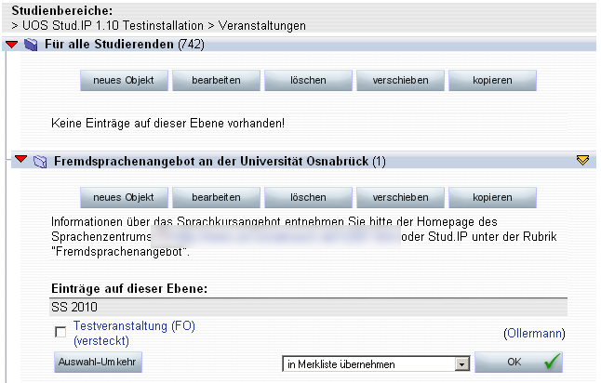The width and height of the screenshot is (601, 383).
Task: Click 'löschen' in Fremdsprachenangebot section
Action: click(x=308, y=198)
